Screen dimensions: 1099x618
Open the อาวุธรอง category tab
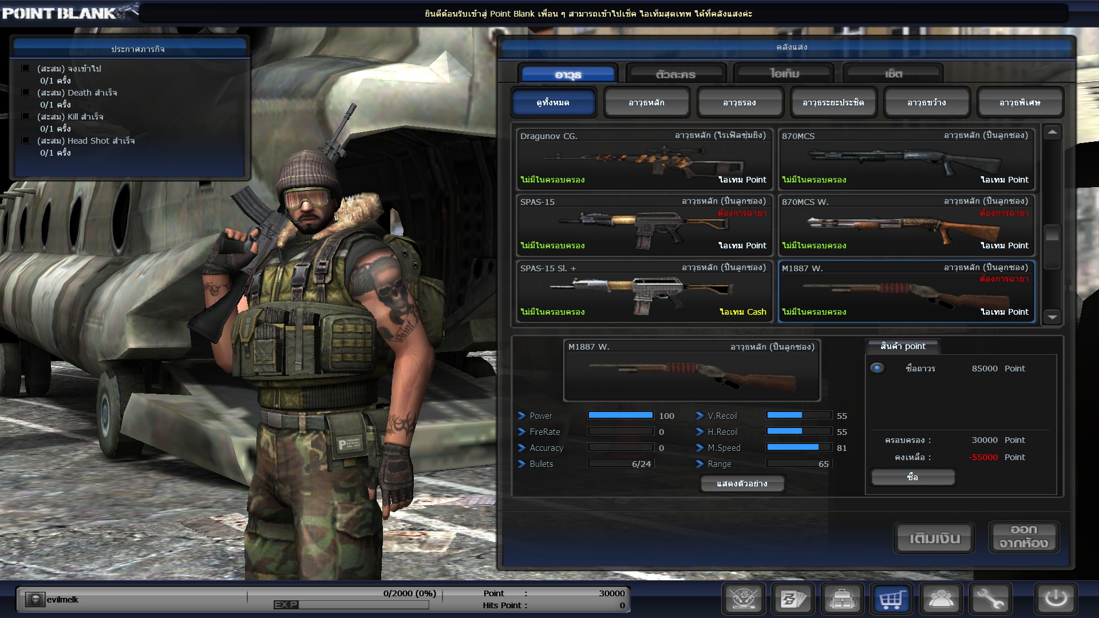pyautogui.click(x=740, y=102)
